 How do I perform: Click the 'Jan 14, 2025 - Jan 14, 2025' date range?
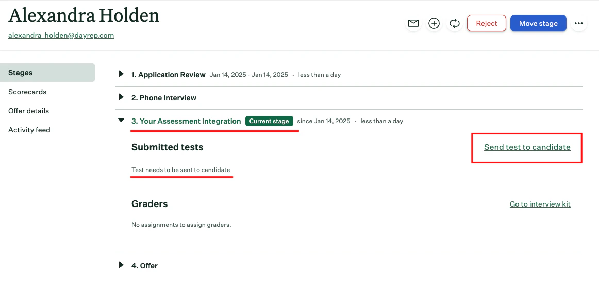click(x=248, y=75)
